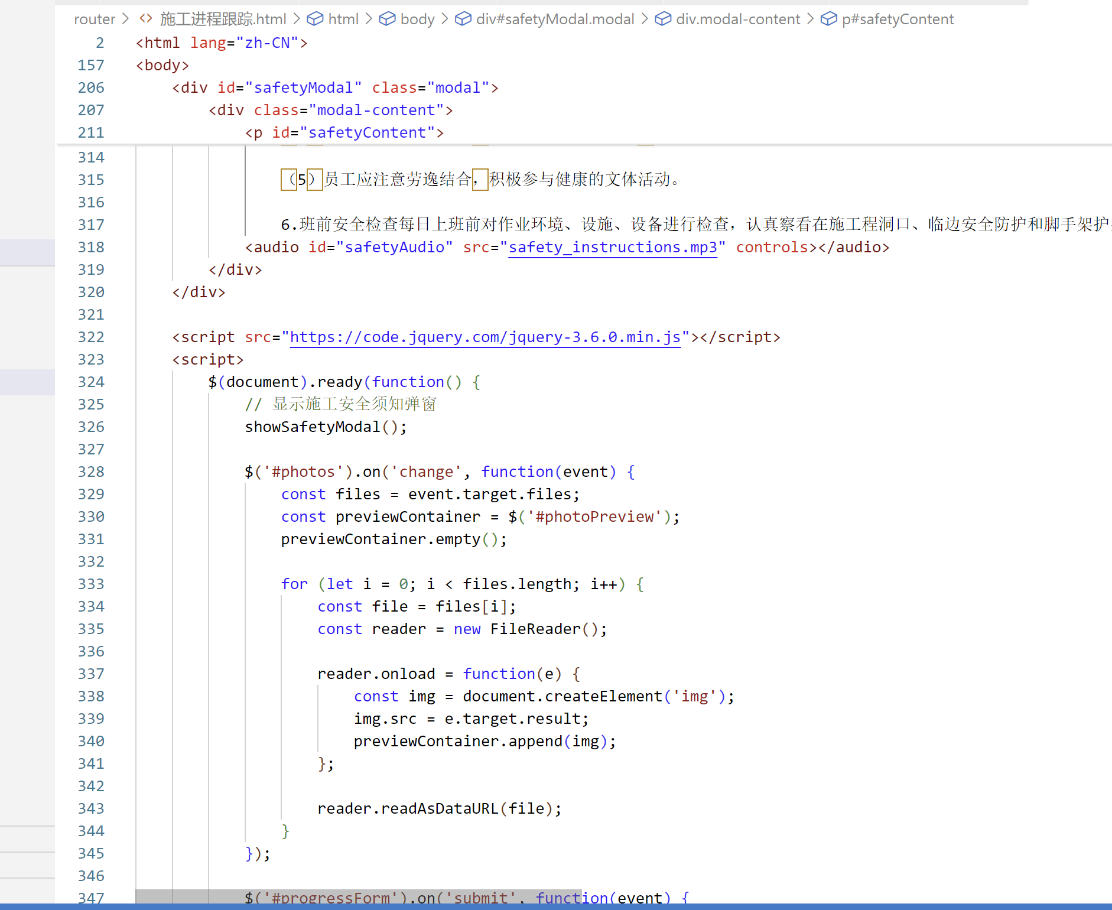Click files.length in the for loop
This screenshot has height=910, width=1112.
[517, 584]
